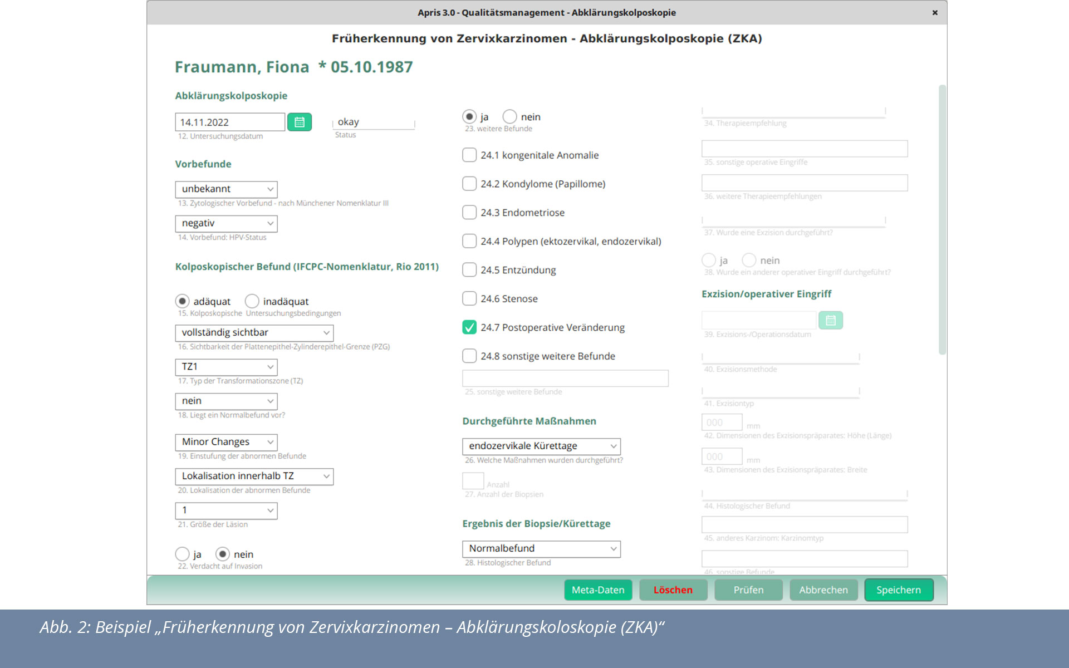This screenshot has width=1069, height=668.
Task: Open Normalbefund dropdown showing 'nein'
Action: point(226,401)
